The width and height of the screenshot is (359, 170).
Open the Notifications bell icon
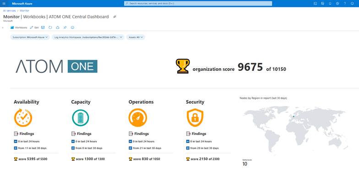tap(330, 4)
